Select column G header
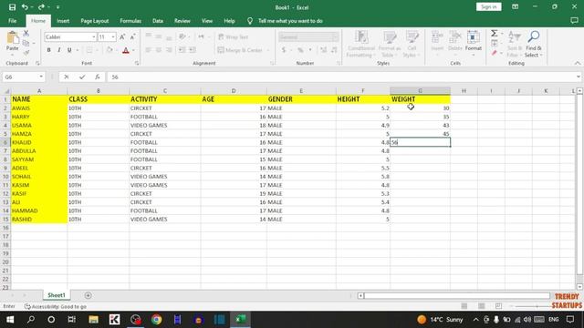This screenshot has width=584, height=328. click(x=420, y=91)
